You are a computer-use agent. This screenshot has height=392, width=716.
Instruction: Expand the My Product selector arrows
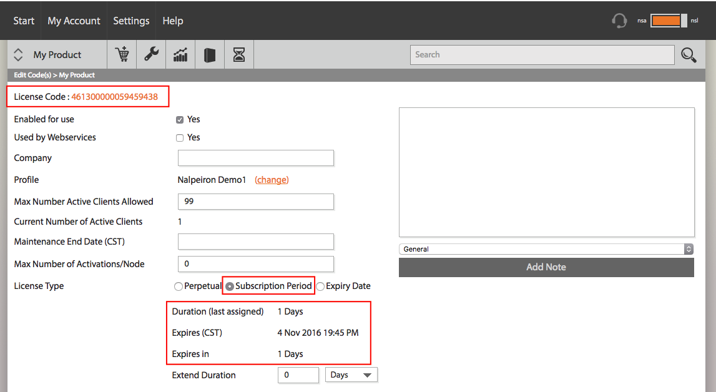click(x=18, y=55)
